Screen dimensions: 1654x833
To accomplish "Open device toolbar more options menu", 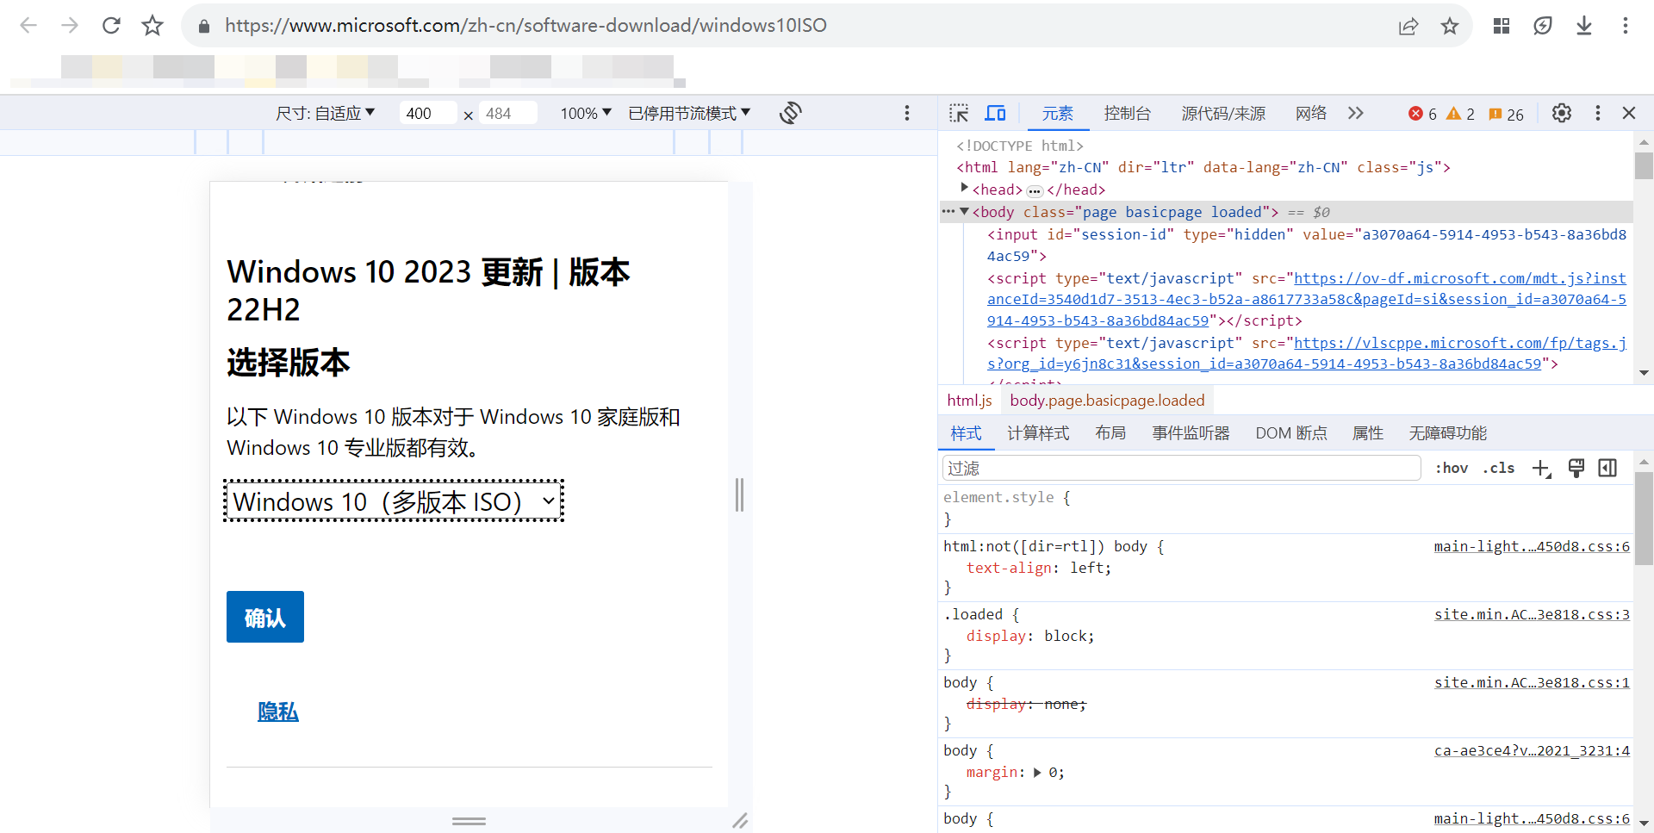I will [x=907, y=113].
